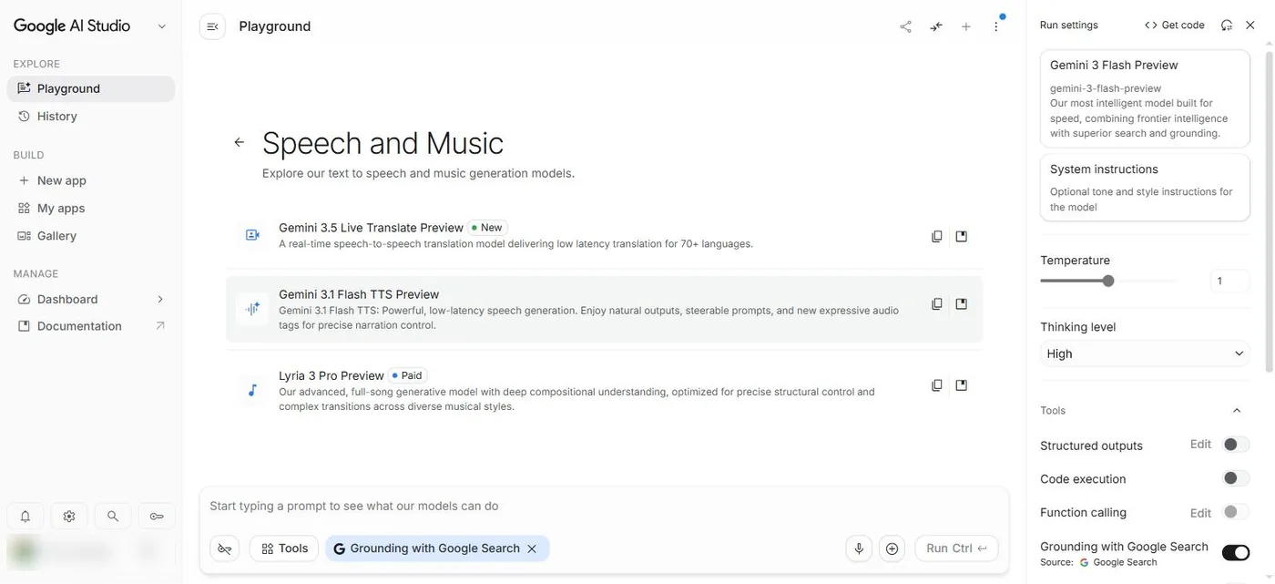Click the Get code button

click(x=1175, y=26)
